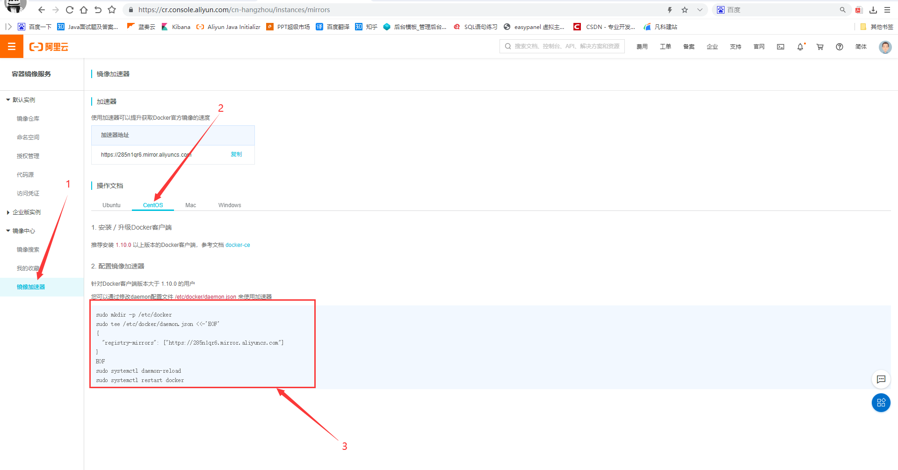
Task: Switch to the Windows tab
Action: tap(230, 205)
